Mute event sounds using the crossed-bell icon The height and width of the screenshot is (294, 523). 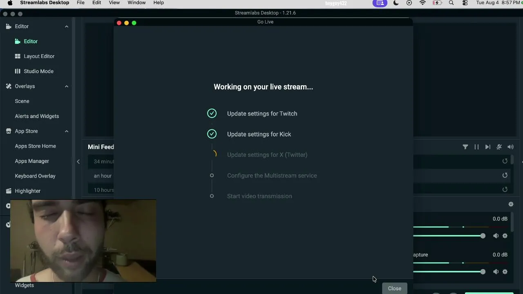click(x=499, y=147)
